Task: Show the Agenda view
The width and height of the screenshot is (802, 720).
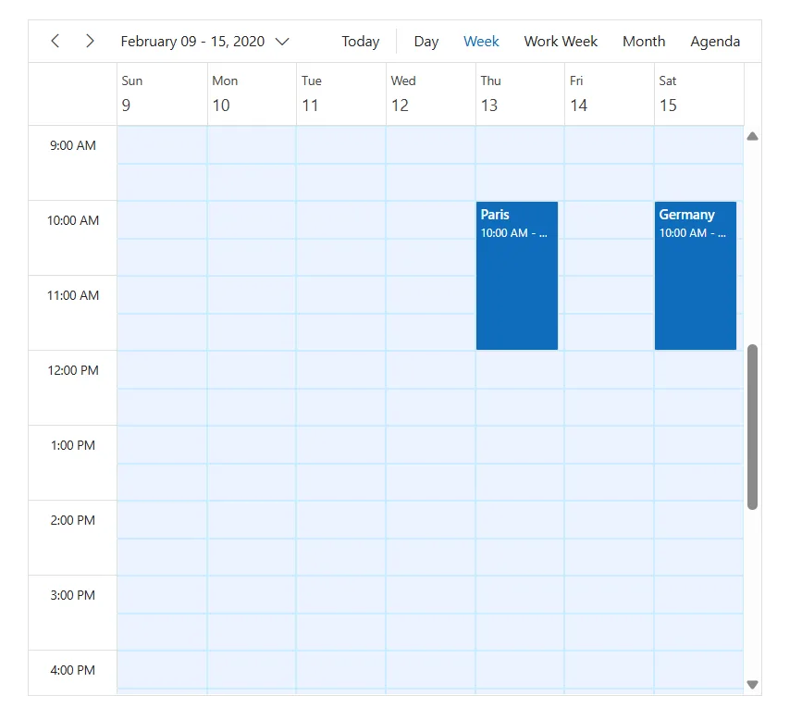Action: (x=715, y=42)
